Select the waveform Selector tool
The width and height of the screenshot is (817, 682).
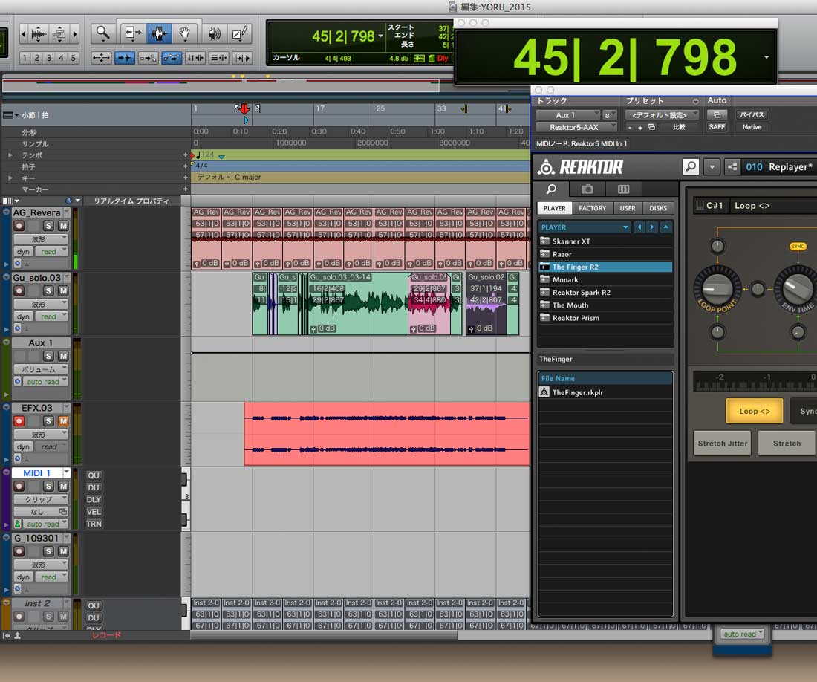point(159,34)
